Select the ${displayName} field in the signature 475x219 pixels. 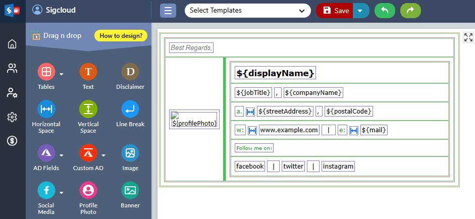coord(275,73)
